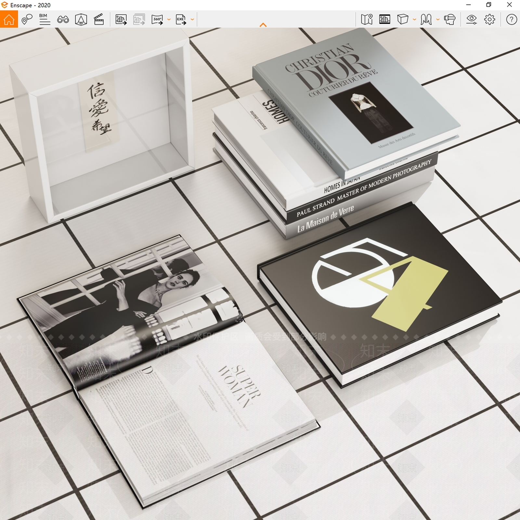Open Visual Settings eye icon
This screenshot has height=520, width=520.
pos(471,19)
